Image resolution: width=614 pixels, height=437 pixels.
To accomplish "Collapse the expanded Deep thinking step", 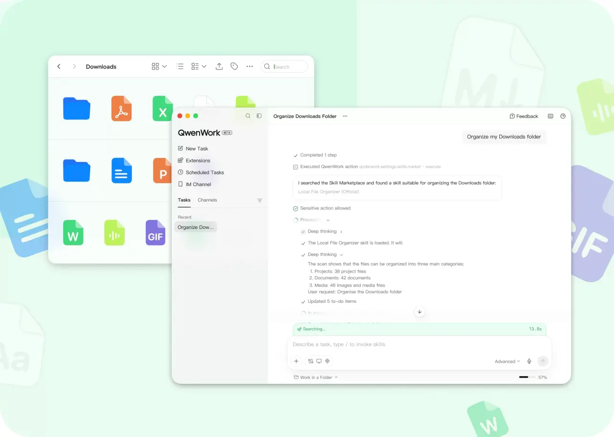I will coord(322,255).
